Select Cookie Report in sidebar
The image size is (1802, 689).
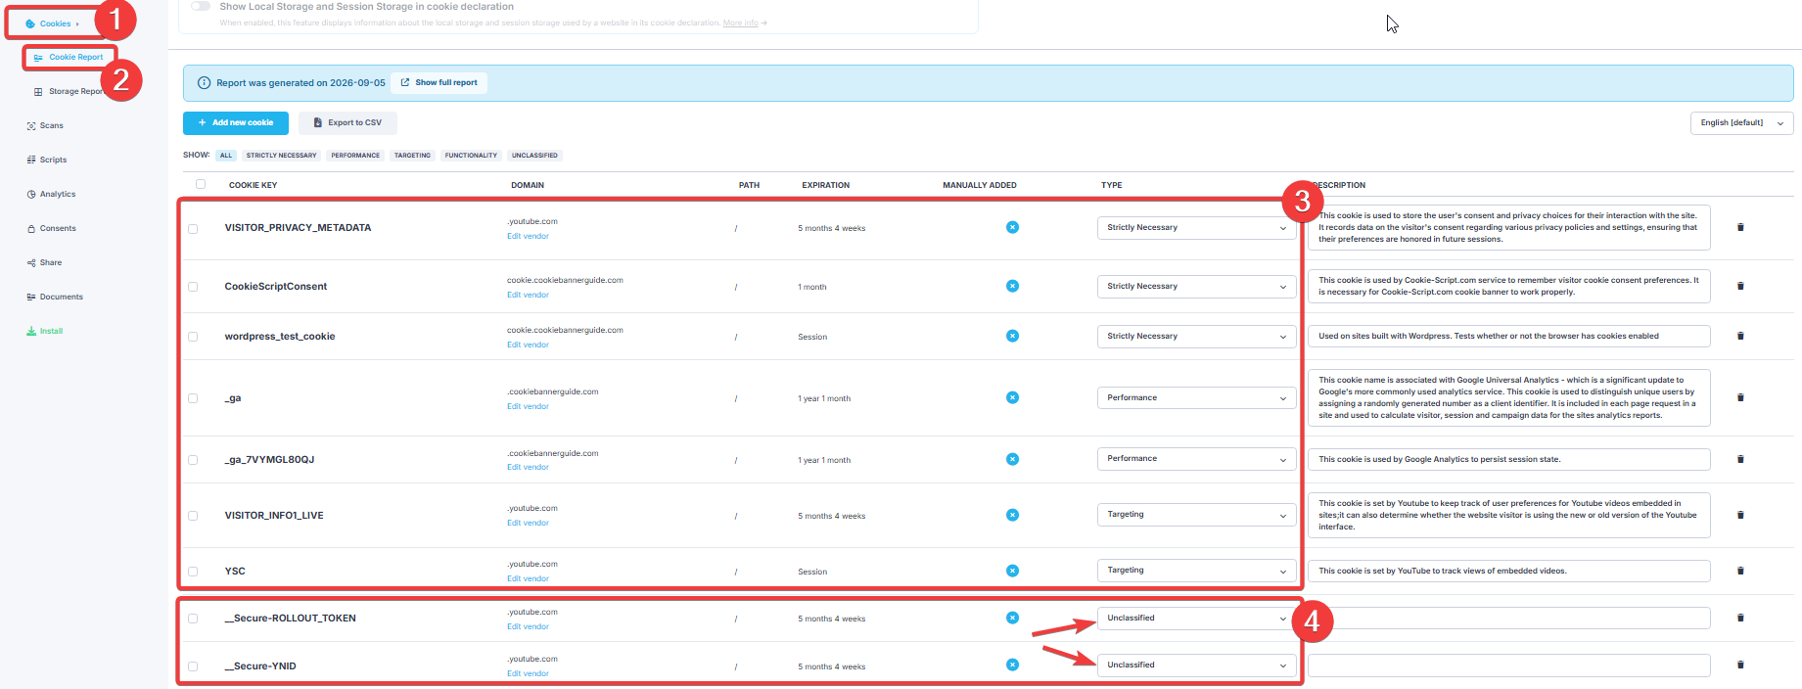pyautogui.click(x=69, y=57)
